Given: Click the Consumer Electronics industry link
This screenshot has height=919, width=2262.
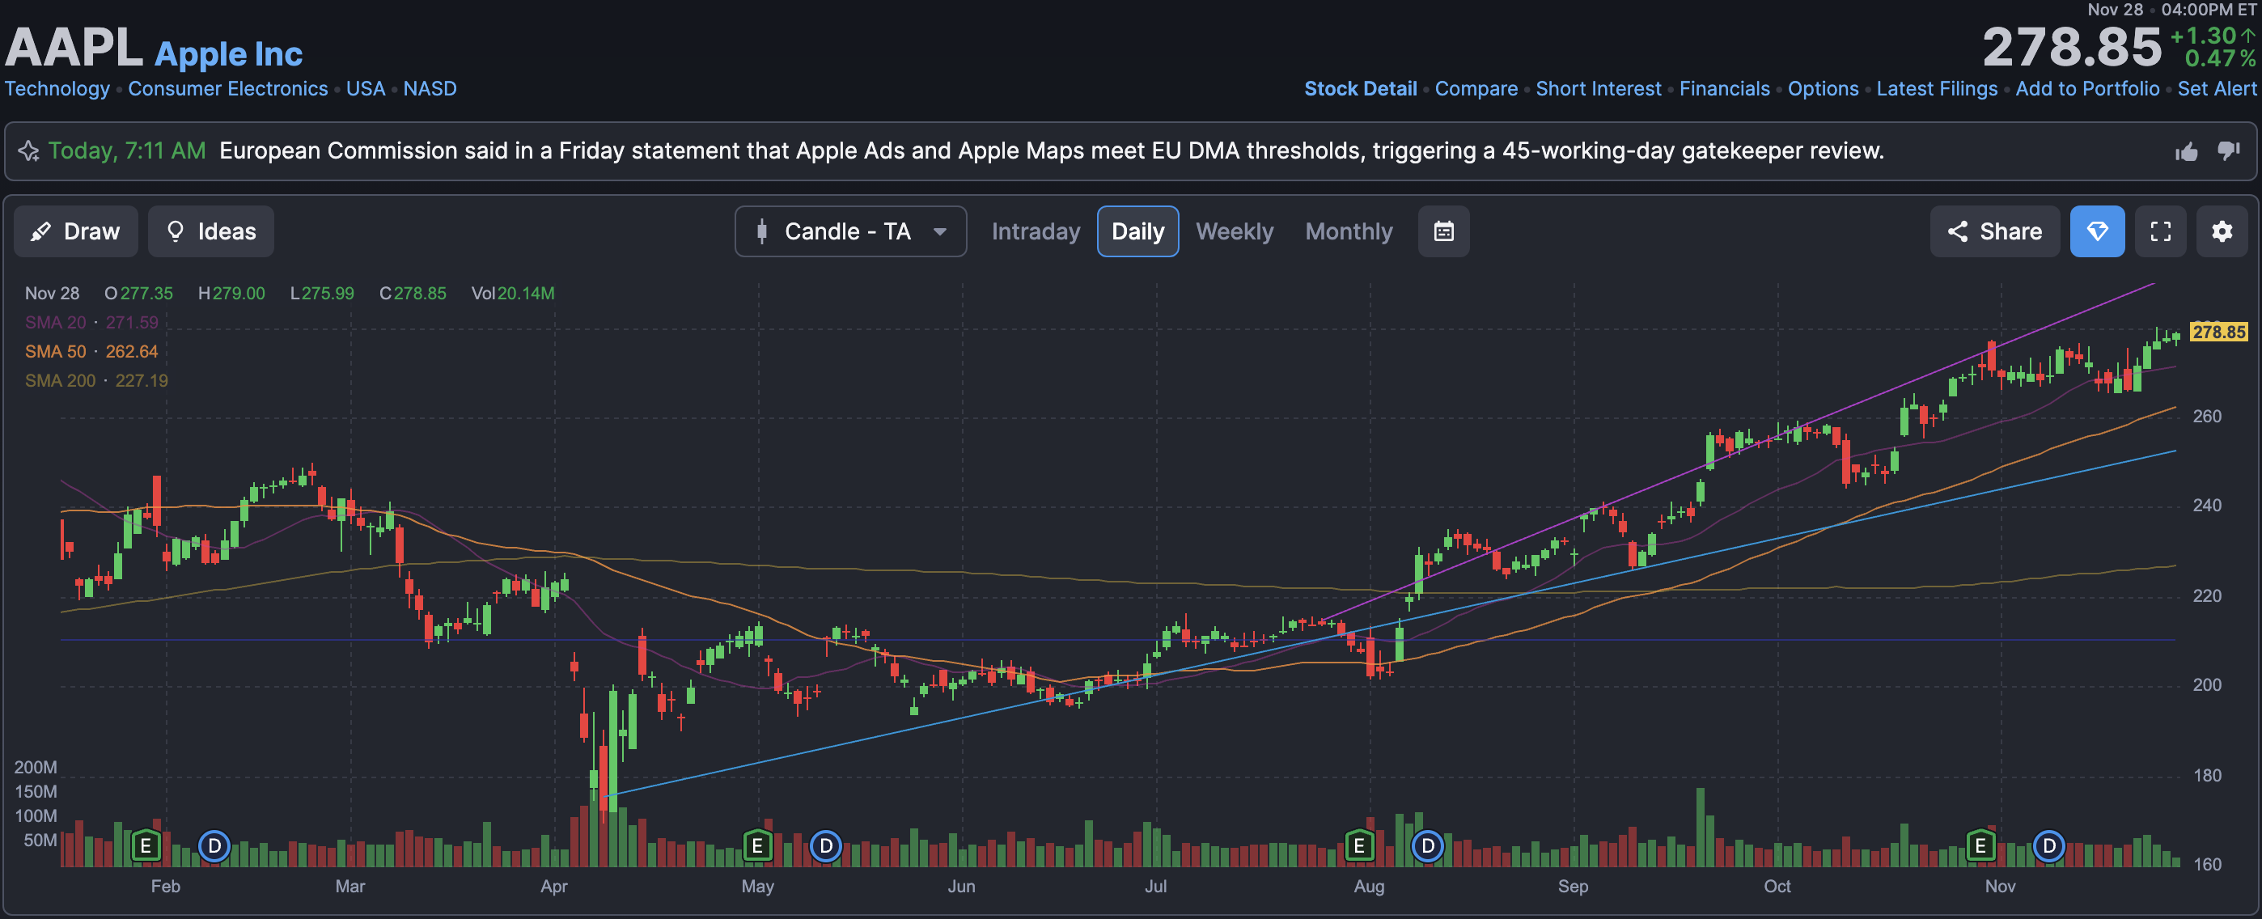Looking at the screenshot, I should click(x=227, y=89).
